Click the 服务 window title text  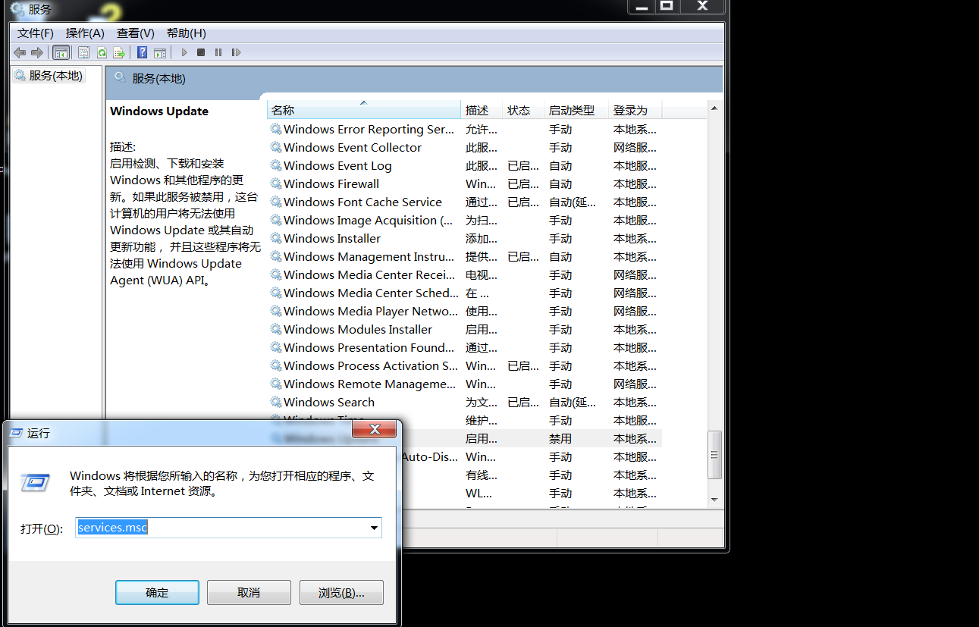pyautogui.click(x=42, y=9)
